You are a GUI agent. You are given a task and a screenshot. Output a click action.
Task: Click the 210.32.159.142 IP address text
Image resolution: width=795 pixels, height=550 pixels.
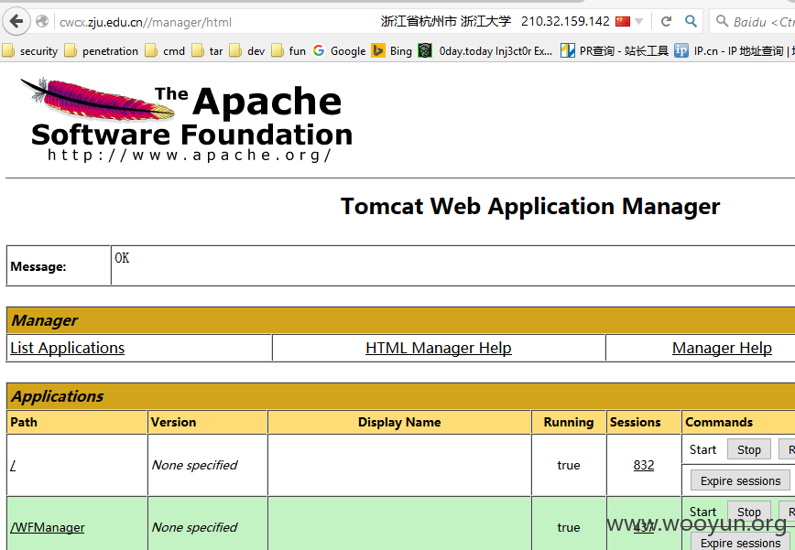point(565,21)
